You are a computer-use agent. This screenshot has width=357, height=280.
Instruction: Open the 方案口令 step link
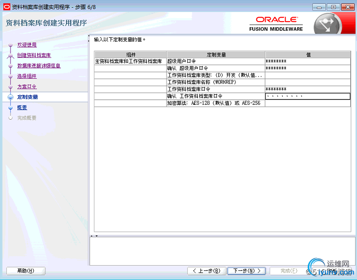click(27, 87)
